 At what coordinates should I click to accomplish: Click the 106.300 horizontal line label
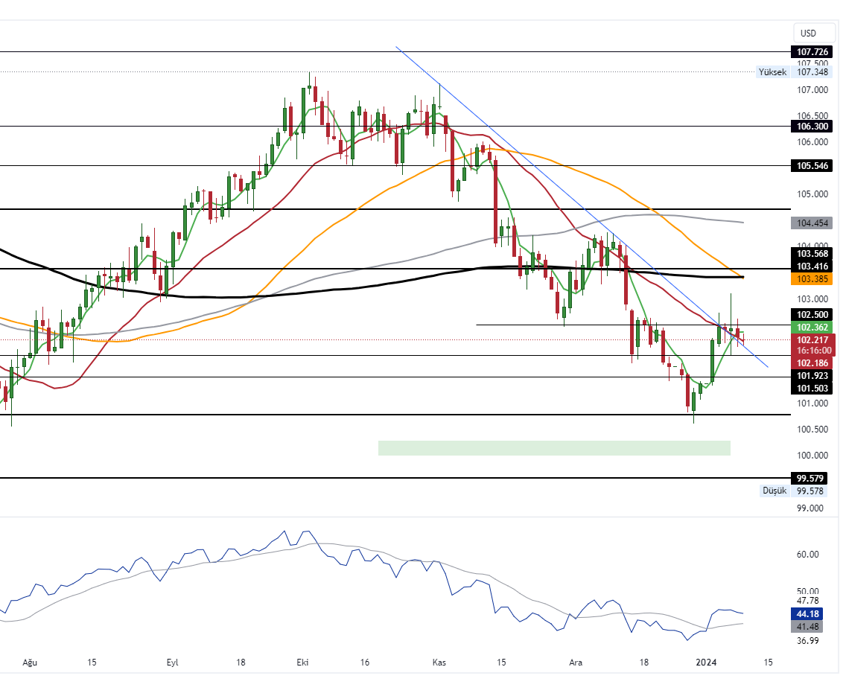pos(811,127)
